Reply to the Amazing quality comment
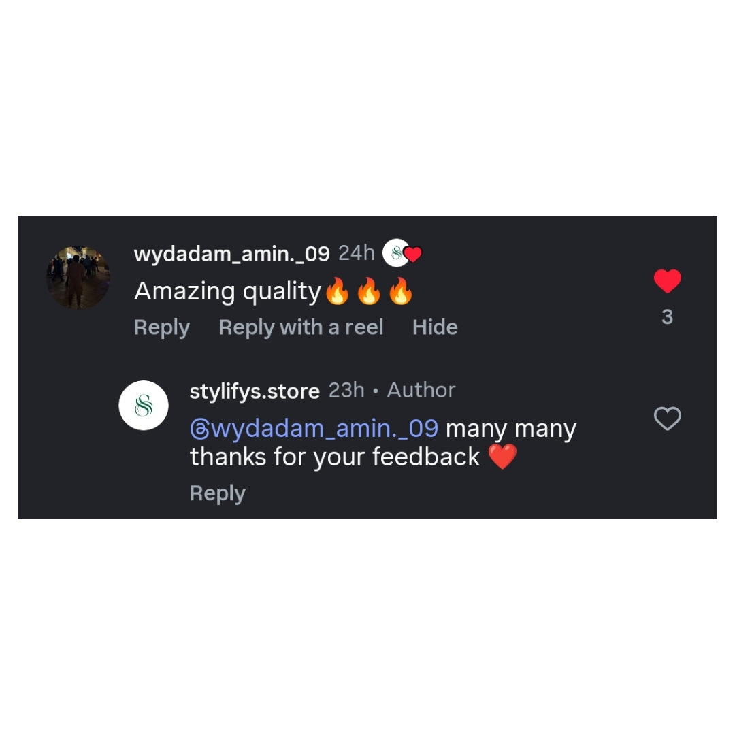This screenshot has width=735, height=735. pos(162,327)
